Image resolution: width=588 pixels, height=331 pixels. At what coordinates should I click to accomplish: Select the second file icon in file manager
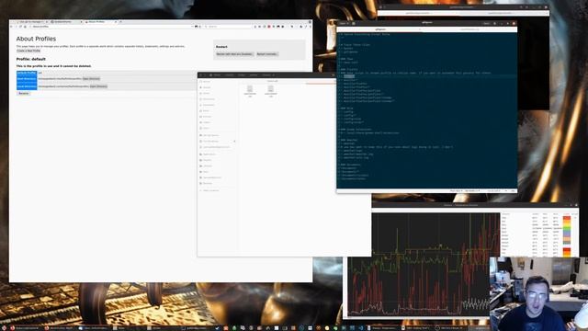point(271,90)
